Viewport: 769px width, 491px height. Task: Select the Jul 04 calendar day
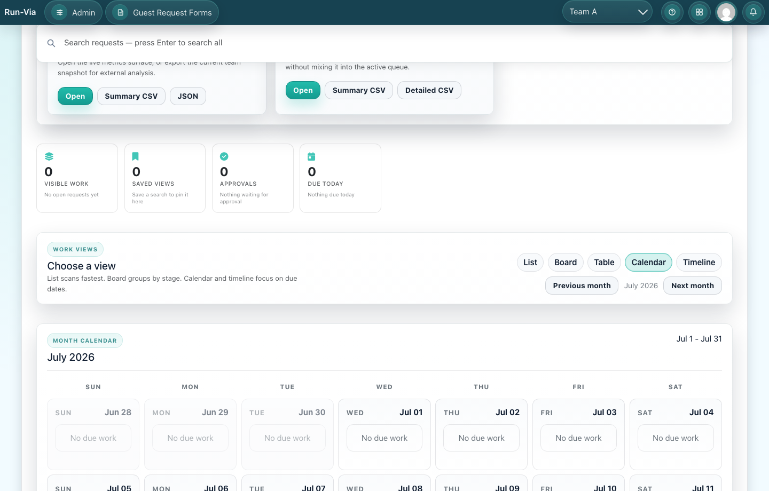pos(676,434)
